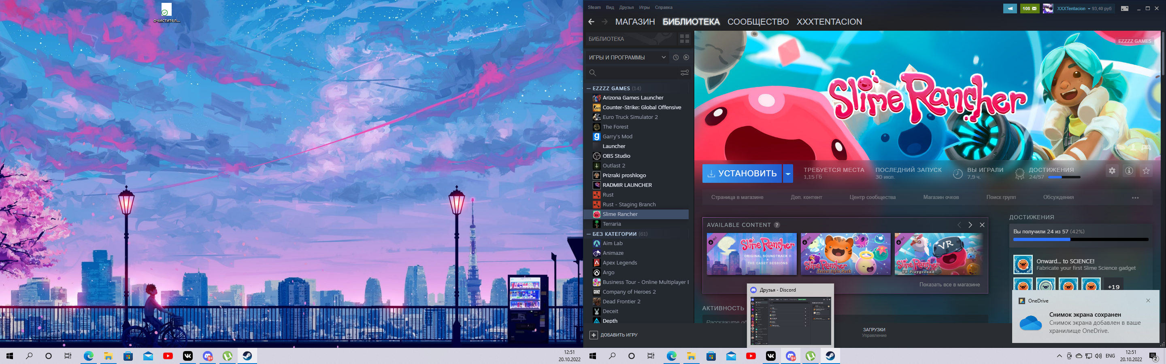Open Slime Rancher info icon
This screenshot has height=364, width=1166.
(1129, 171)
